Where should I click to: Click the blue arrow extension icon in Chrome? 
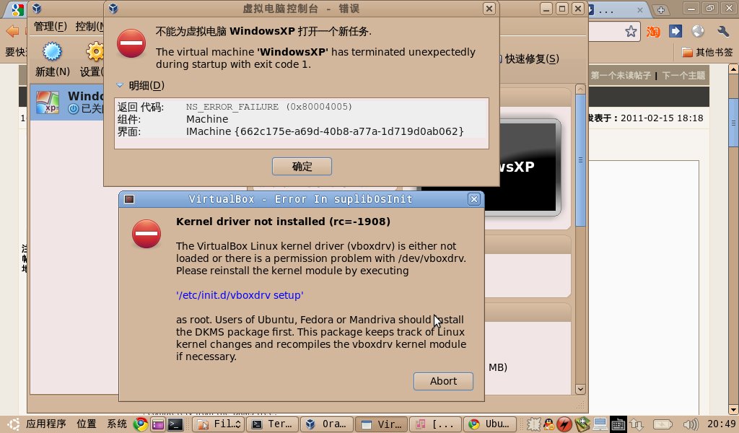[x=675, y=32]
